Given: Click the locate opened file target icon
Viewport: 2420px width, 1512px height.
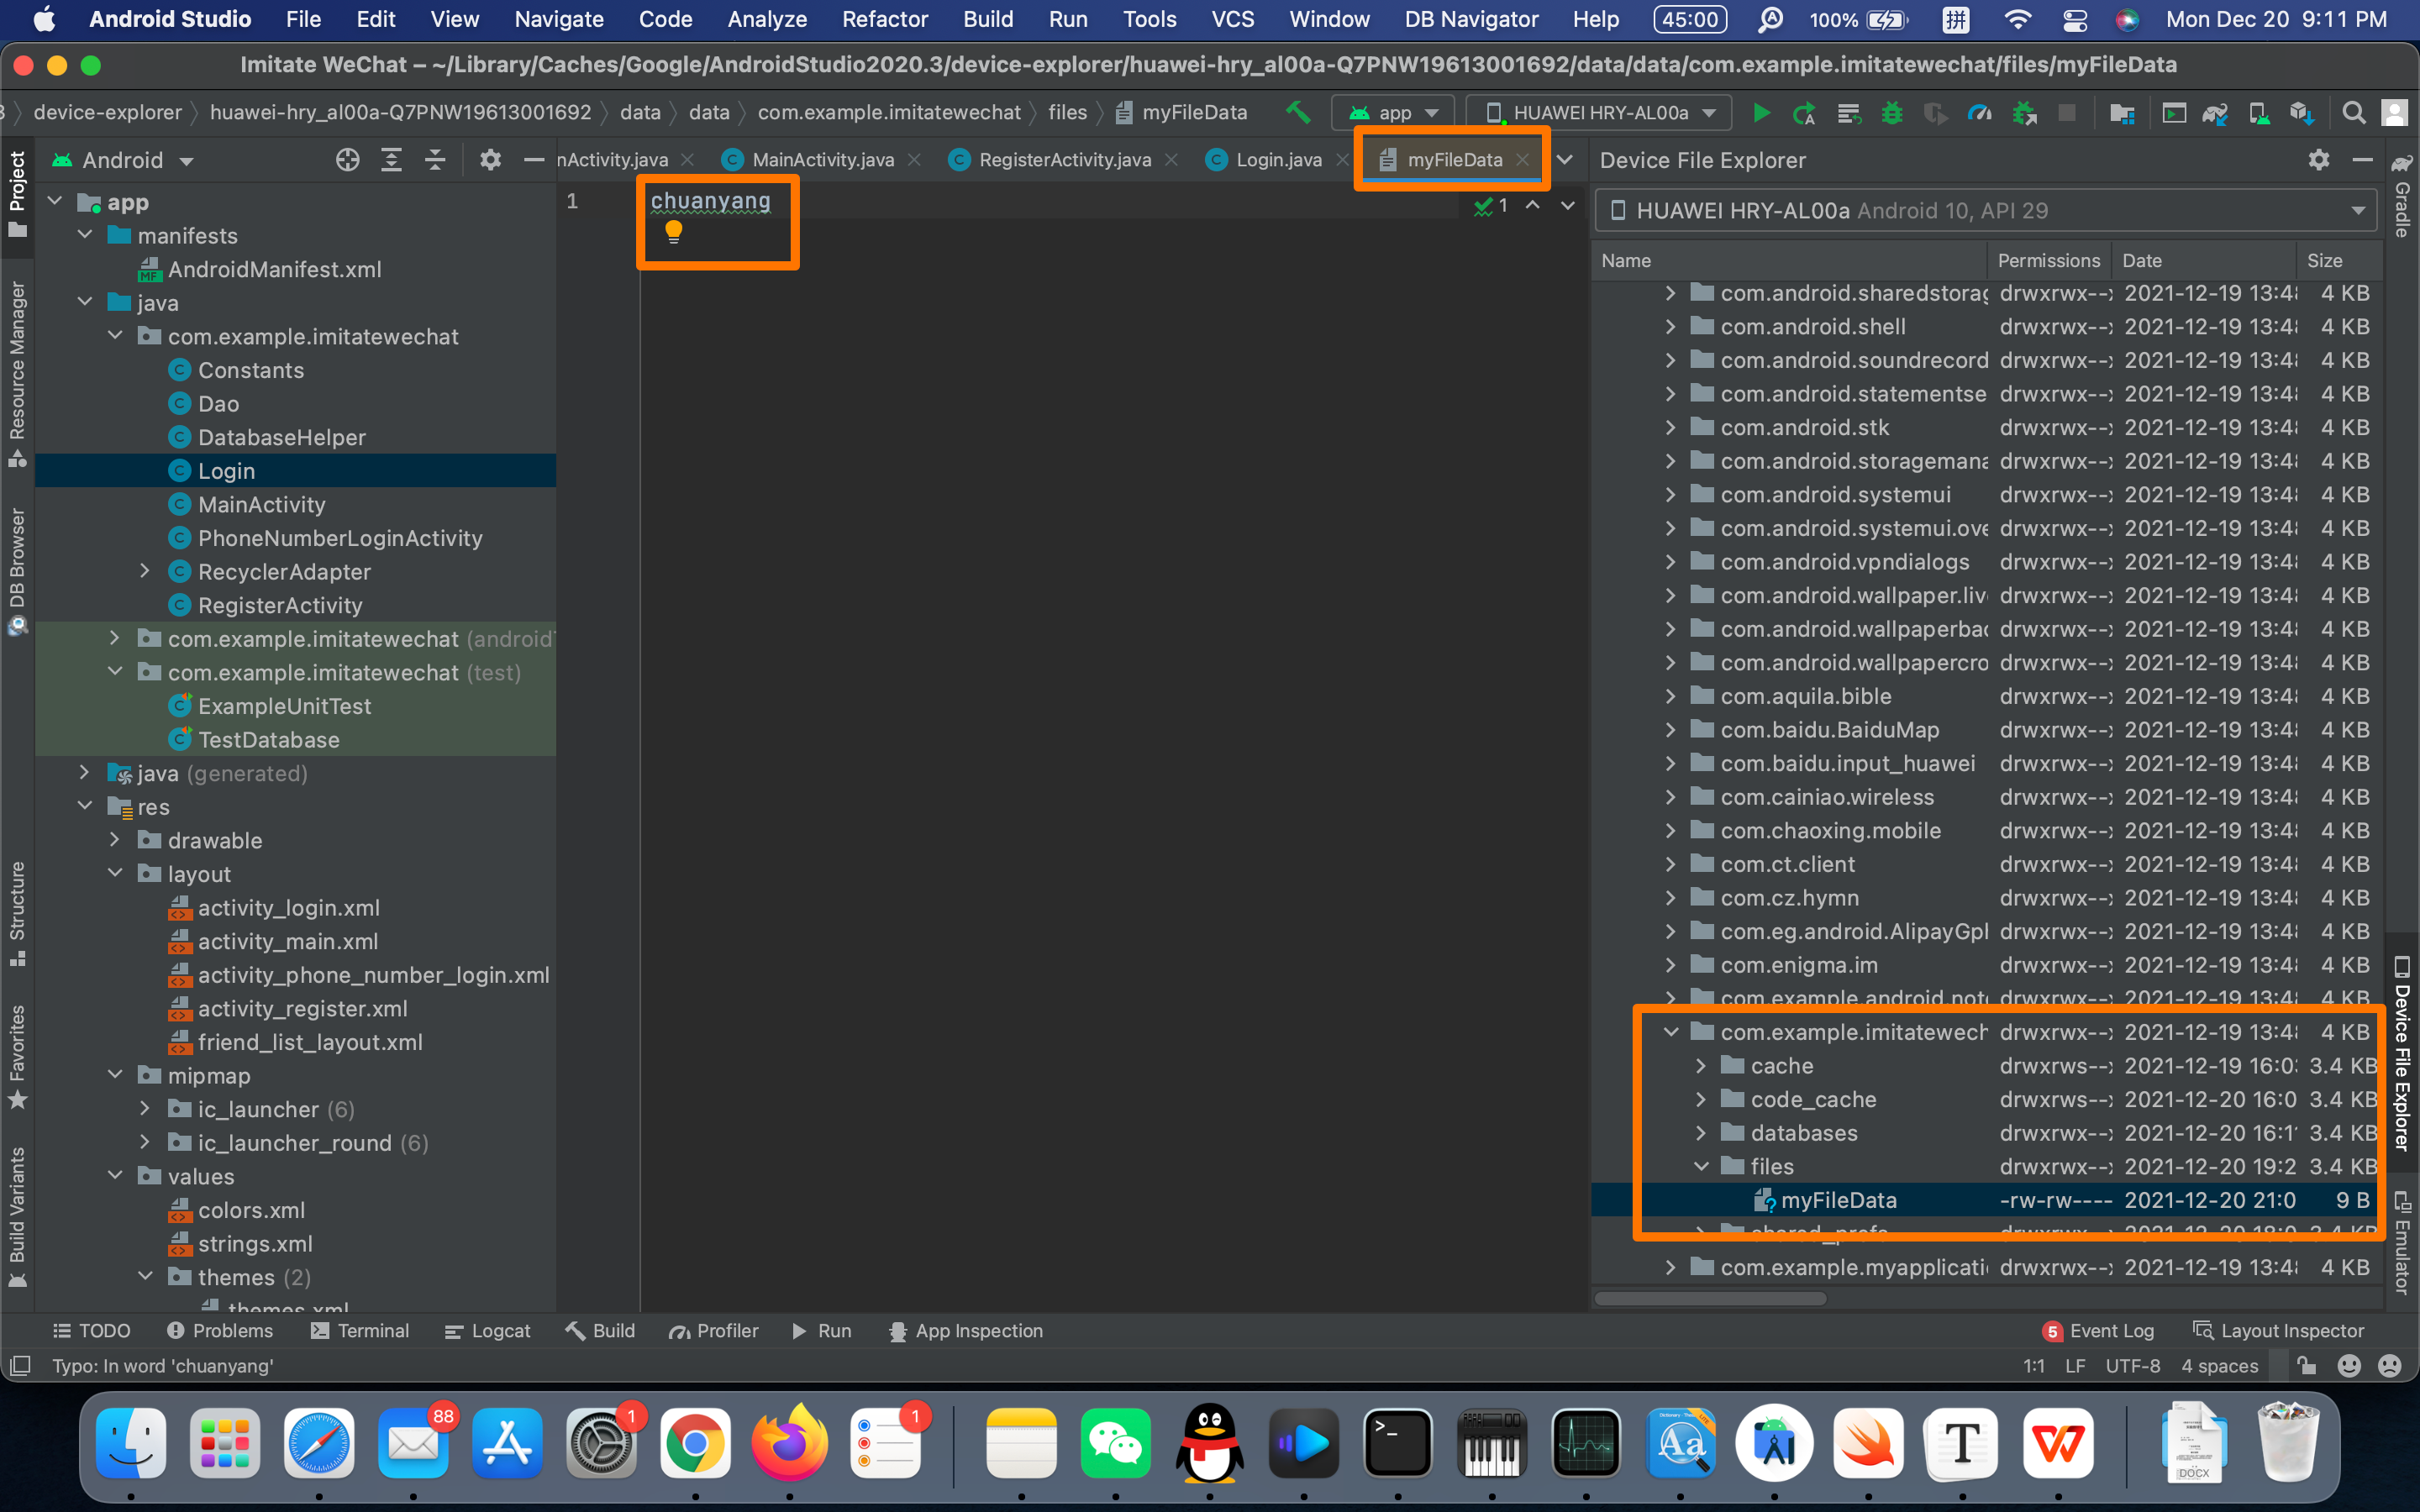Looking at the screenshot, I should click(x=347, y=160).
